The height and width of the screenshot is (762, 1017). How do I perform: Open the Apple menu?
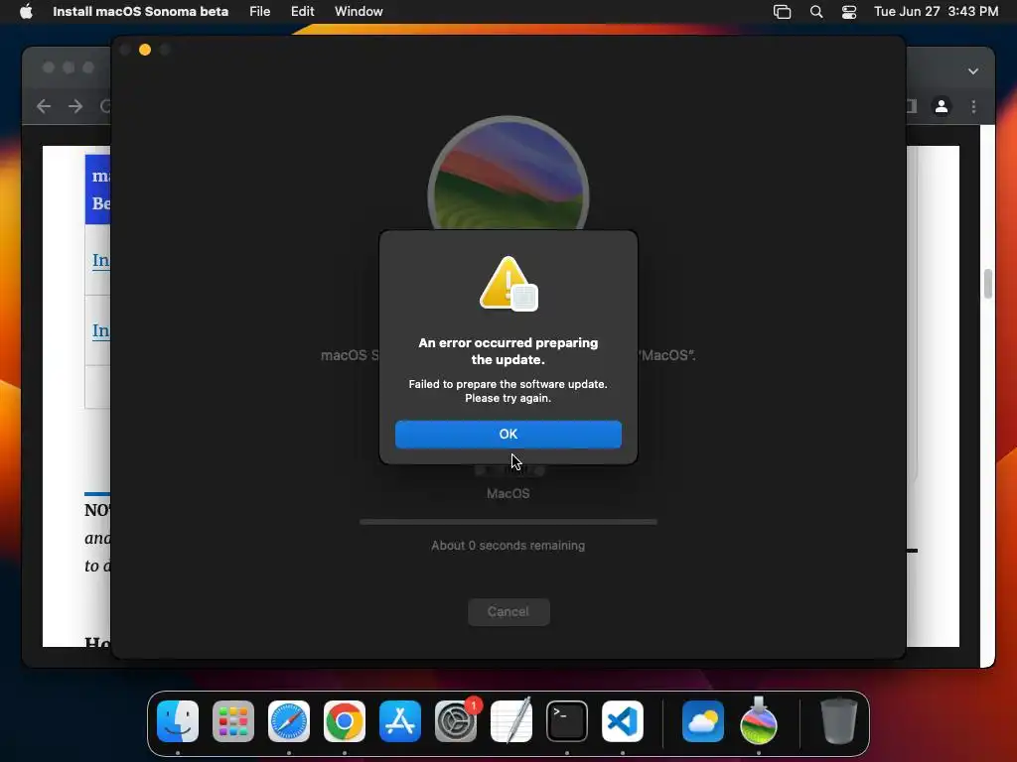pyautogui.click(x=26, y=12)
